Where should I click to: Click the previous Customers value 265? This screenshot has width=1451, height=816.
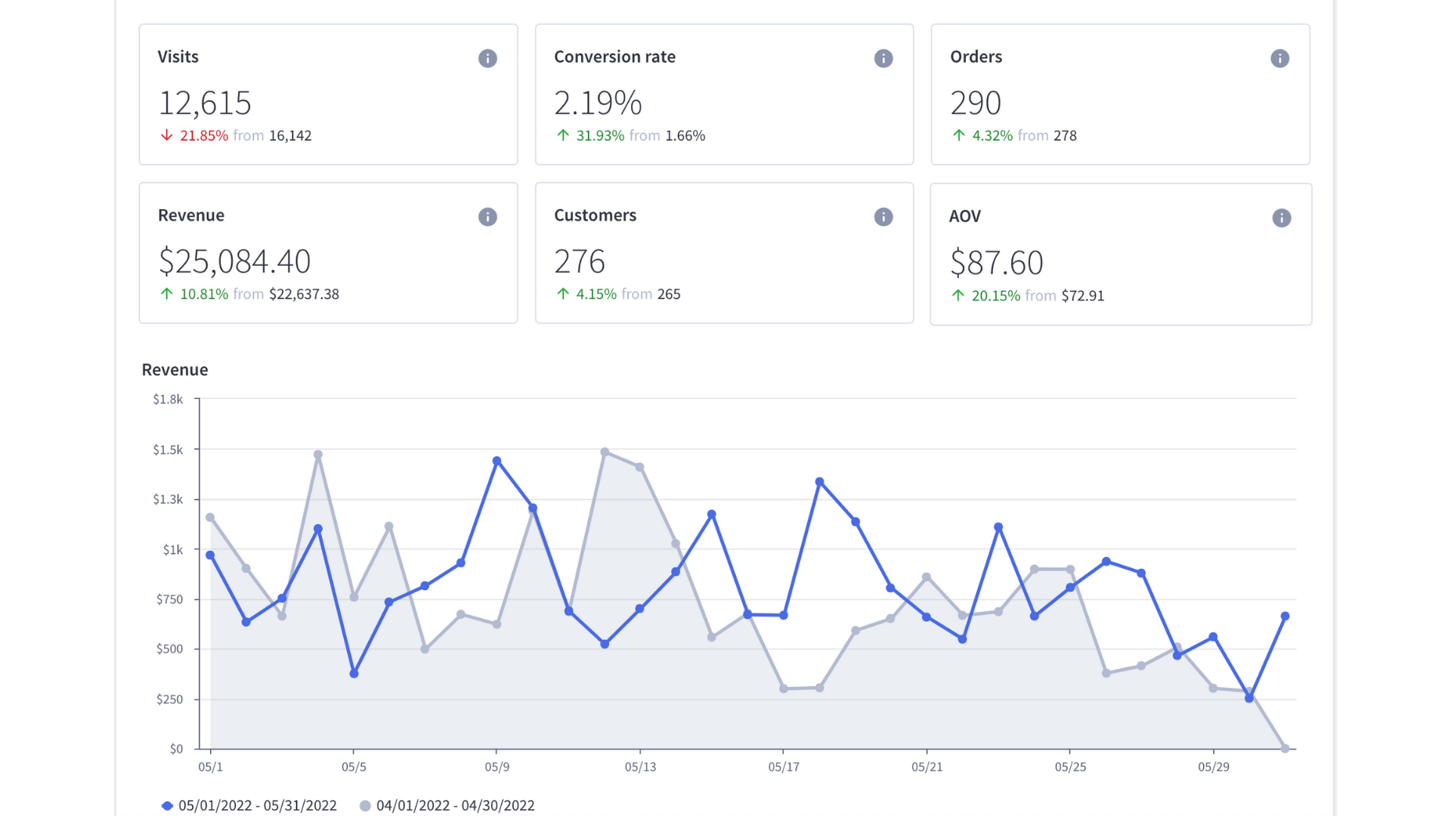tap(668, 294)
